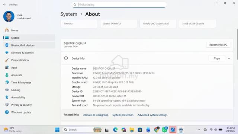Open the Copilot app in the taskbar
Viewport: 238px width, 134px height.
[x=124, y=130]
